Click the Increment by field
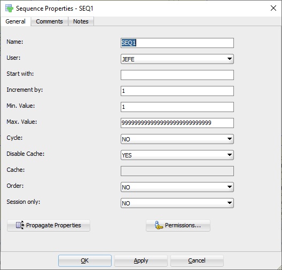This screenshot has width=282, height=270. (x=177, y=91)
